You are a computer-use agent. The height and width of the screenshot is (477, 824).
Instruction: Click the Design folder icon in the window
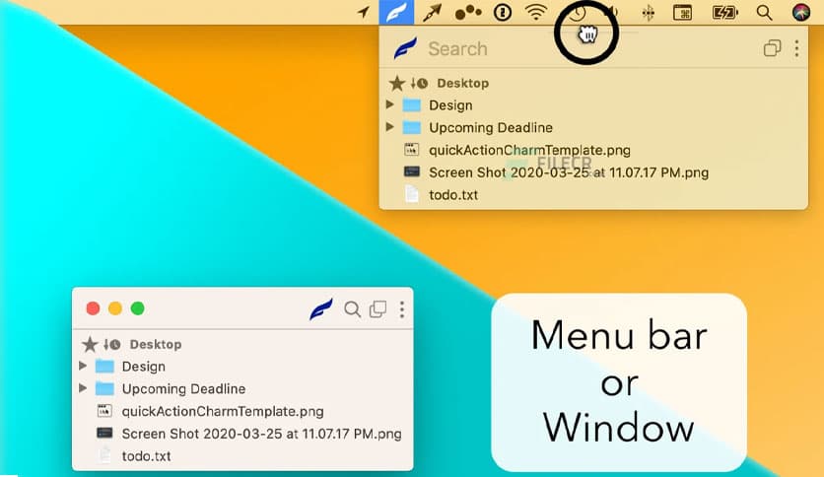click(x=104, y=367)
